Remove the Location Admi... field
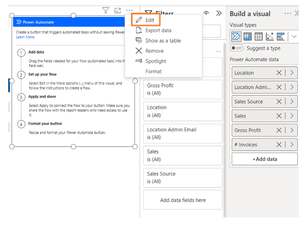305x225 pixels. point(279,87)
